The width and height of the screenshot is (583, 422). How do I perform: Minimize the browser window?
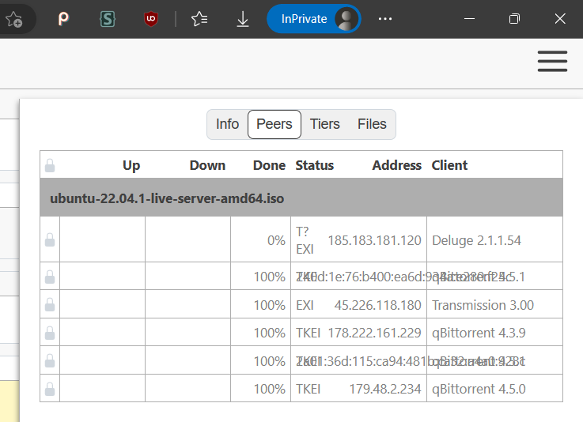(x=470, y=19)
